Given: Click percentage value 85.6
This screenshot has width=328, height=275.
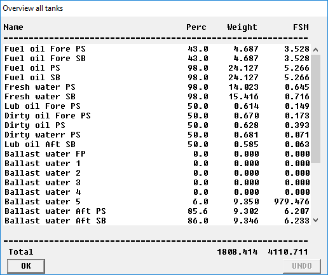Looking at the screenshot, I should pyautogui.click(x=198, y=211).
